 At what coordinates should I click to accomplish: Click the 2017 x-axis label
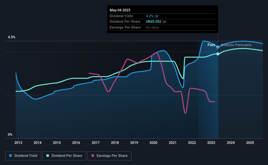click(x=96, y=143)
